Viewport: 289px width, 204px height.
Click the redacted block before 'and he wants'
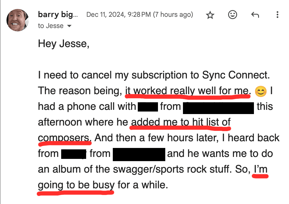pos(139,154)
